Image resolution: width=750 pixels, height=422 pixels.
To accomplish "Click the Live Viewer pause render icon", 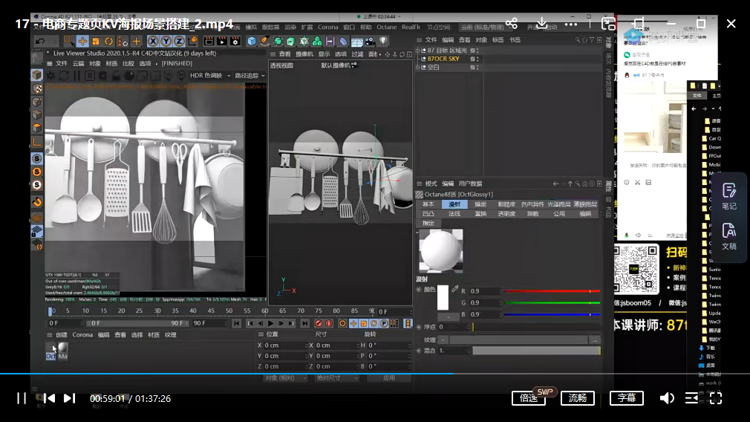I will pos(76,76).
